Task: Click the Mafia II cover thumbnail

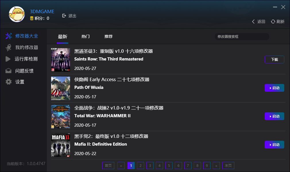Action: coord(60,145)
